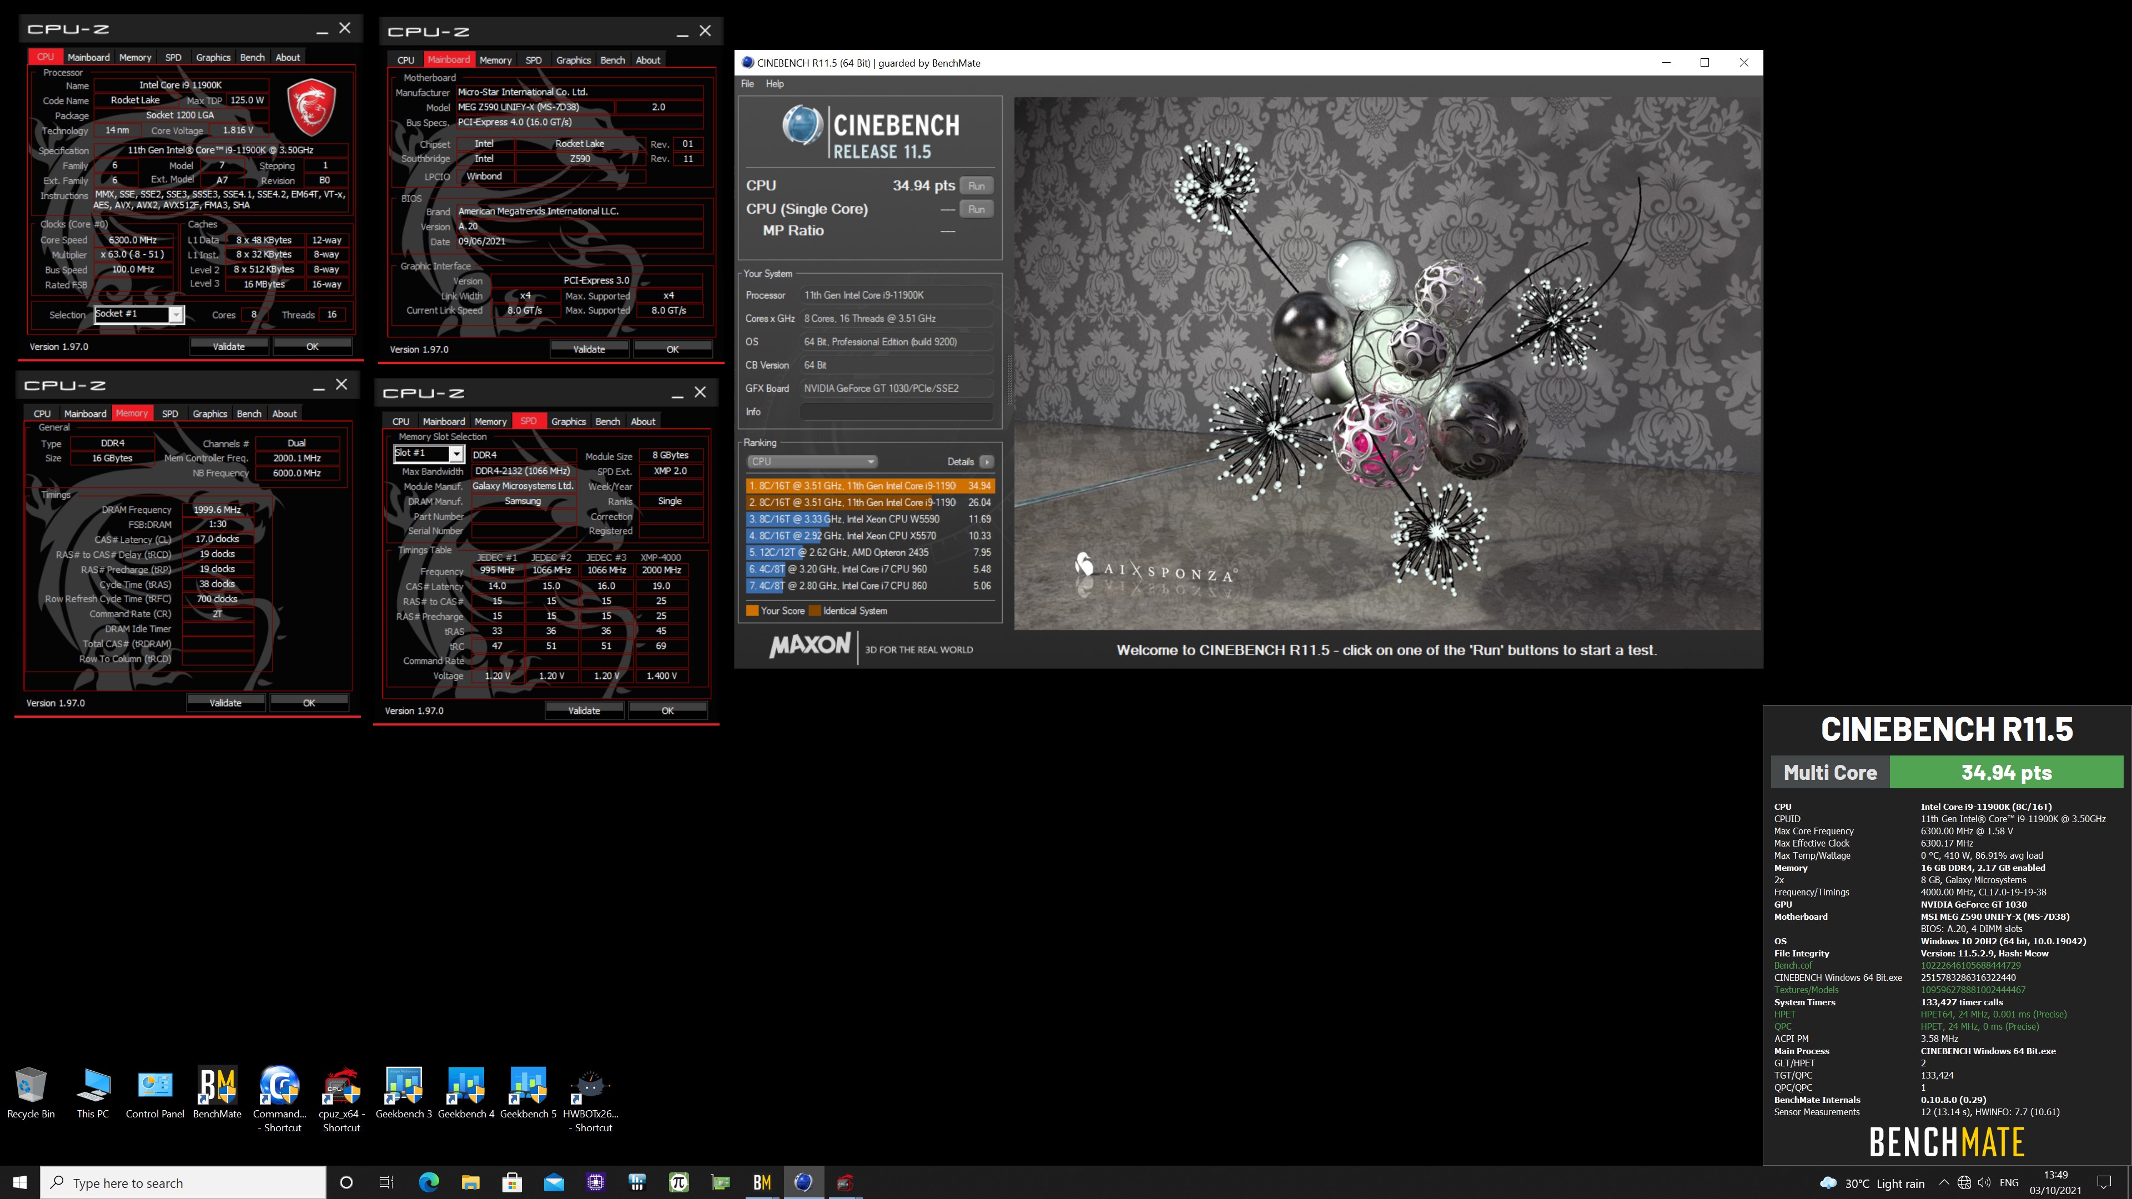Click the ENG language indicator

tap(2009, 1183)
